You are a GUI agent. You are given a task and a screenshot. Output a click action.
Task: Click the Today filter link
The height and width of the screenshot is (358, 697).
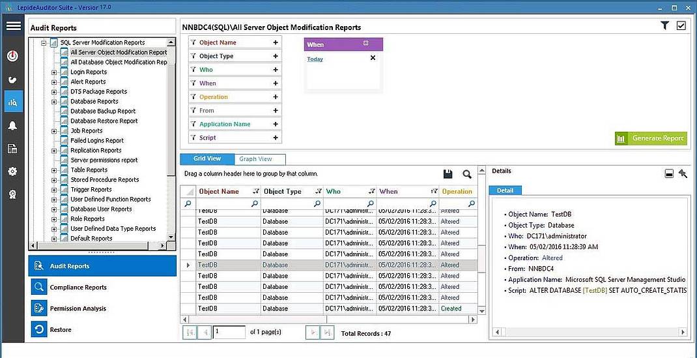coord(315,59)
